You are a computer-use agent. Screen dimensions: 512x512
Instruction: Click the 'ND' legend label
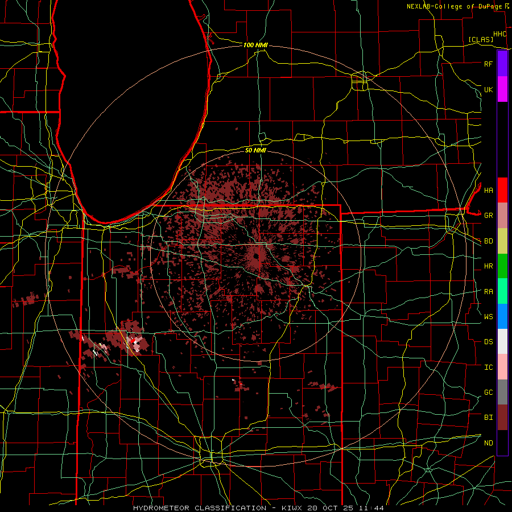(488, 443)
